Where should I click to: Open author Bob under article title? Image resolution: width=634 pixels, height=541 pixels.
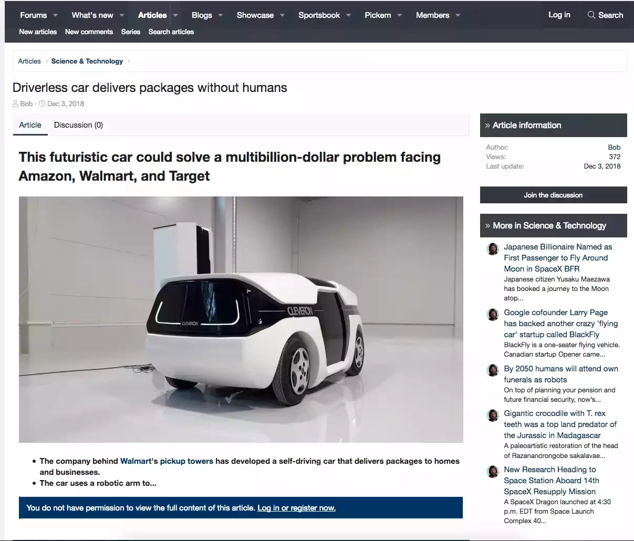[26, 103]
